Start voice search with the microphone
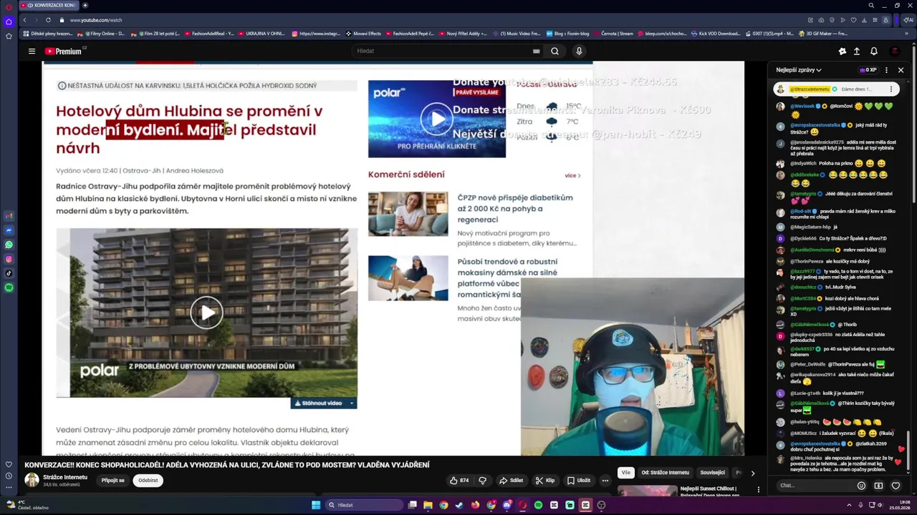This screenshot has width=917, height=515. pyautogui.click(x=579, y=51)
